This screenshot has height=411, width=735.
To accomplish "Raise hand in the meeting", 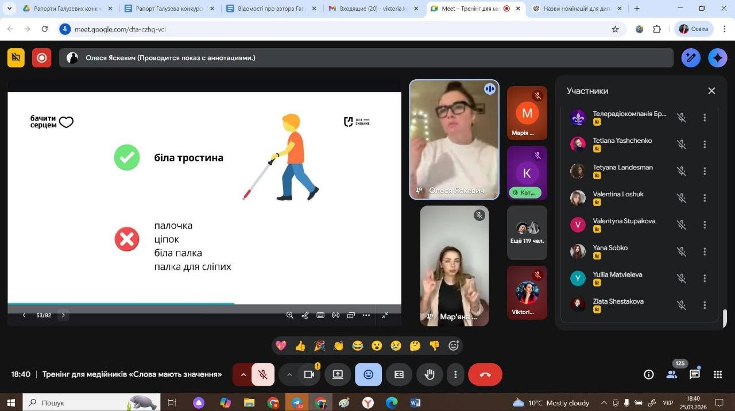I will (430, 375).
